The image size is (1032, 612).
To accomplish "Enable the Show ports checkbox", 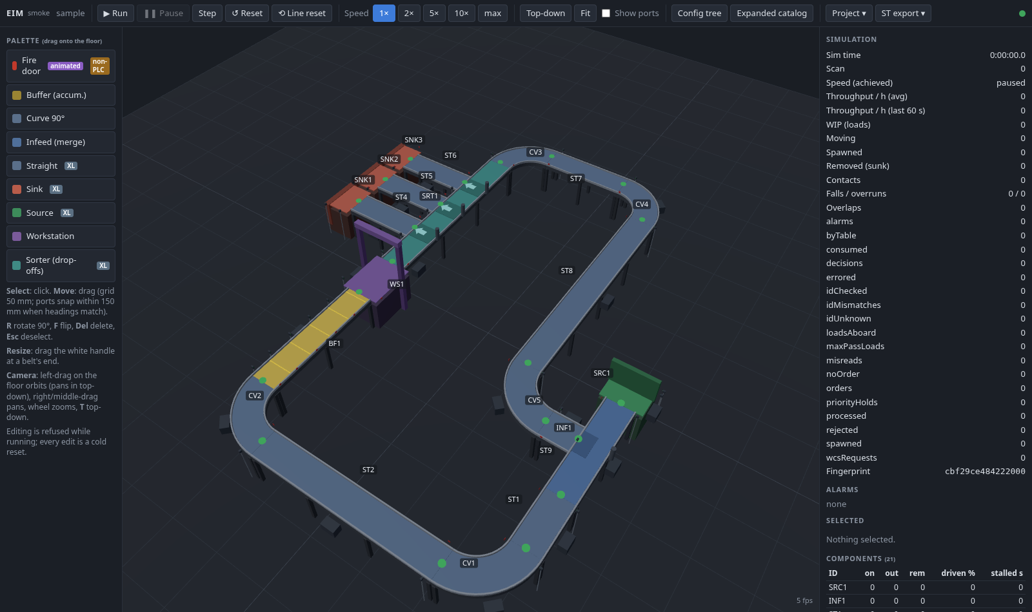I will click(x=606, y=13).
